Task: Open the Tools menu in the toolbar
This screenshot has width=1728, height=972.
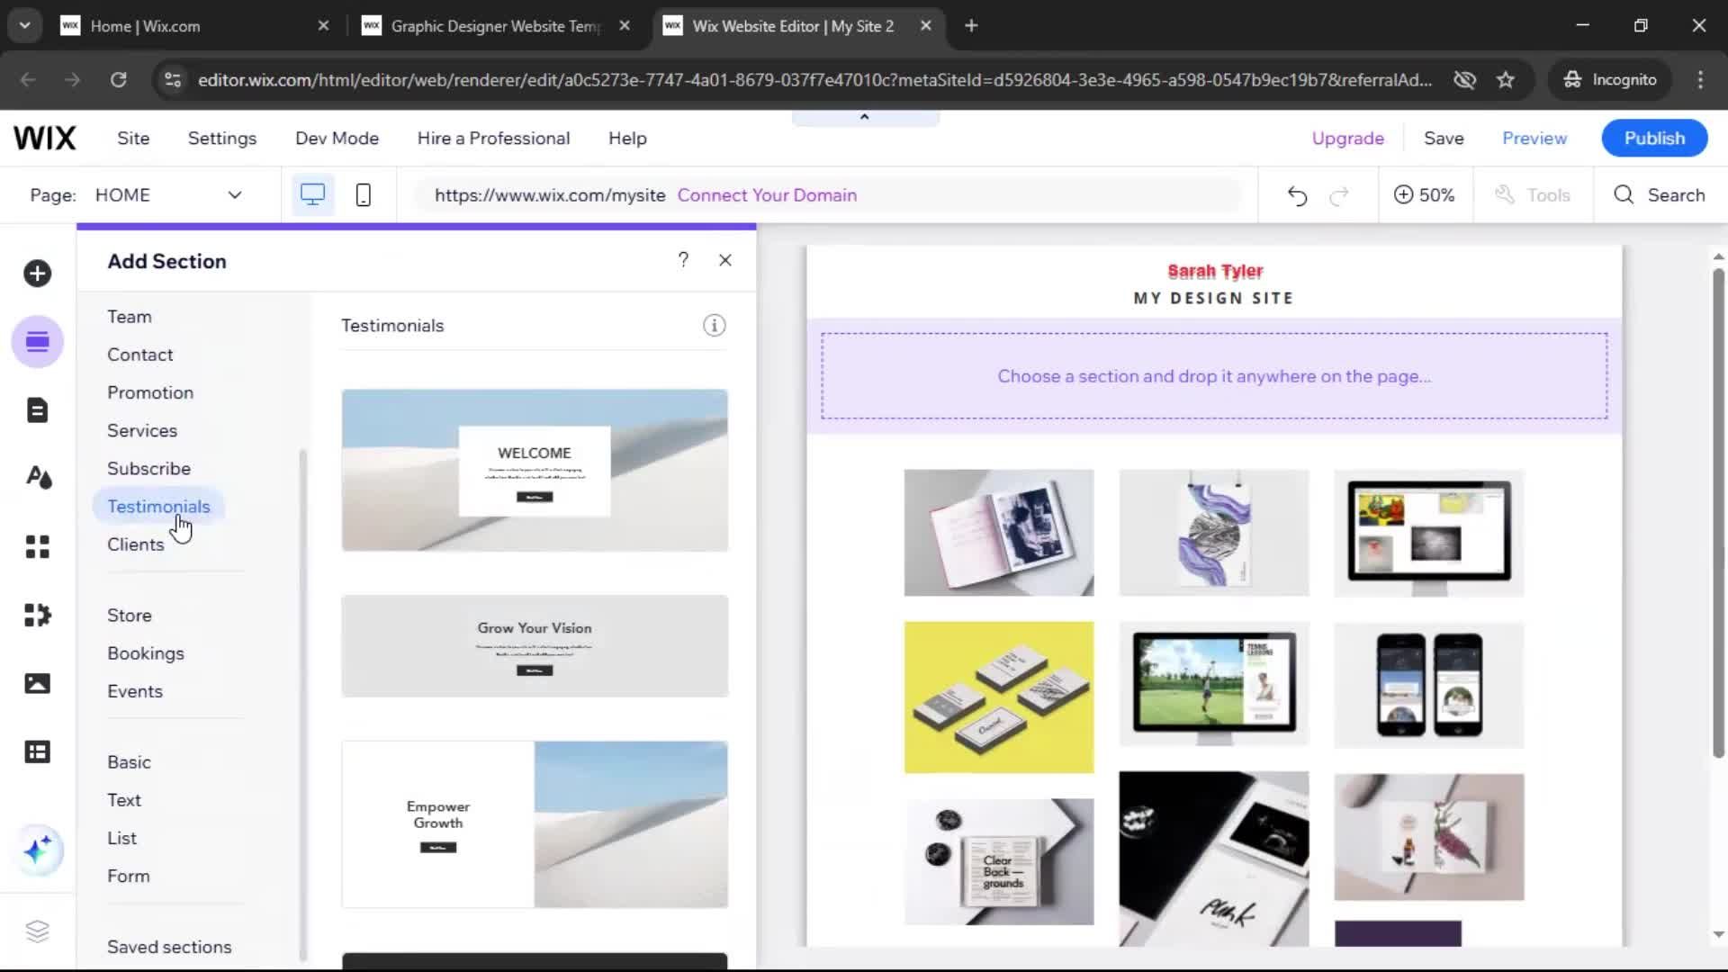Action: coord(1532,195)
